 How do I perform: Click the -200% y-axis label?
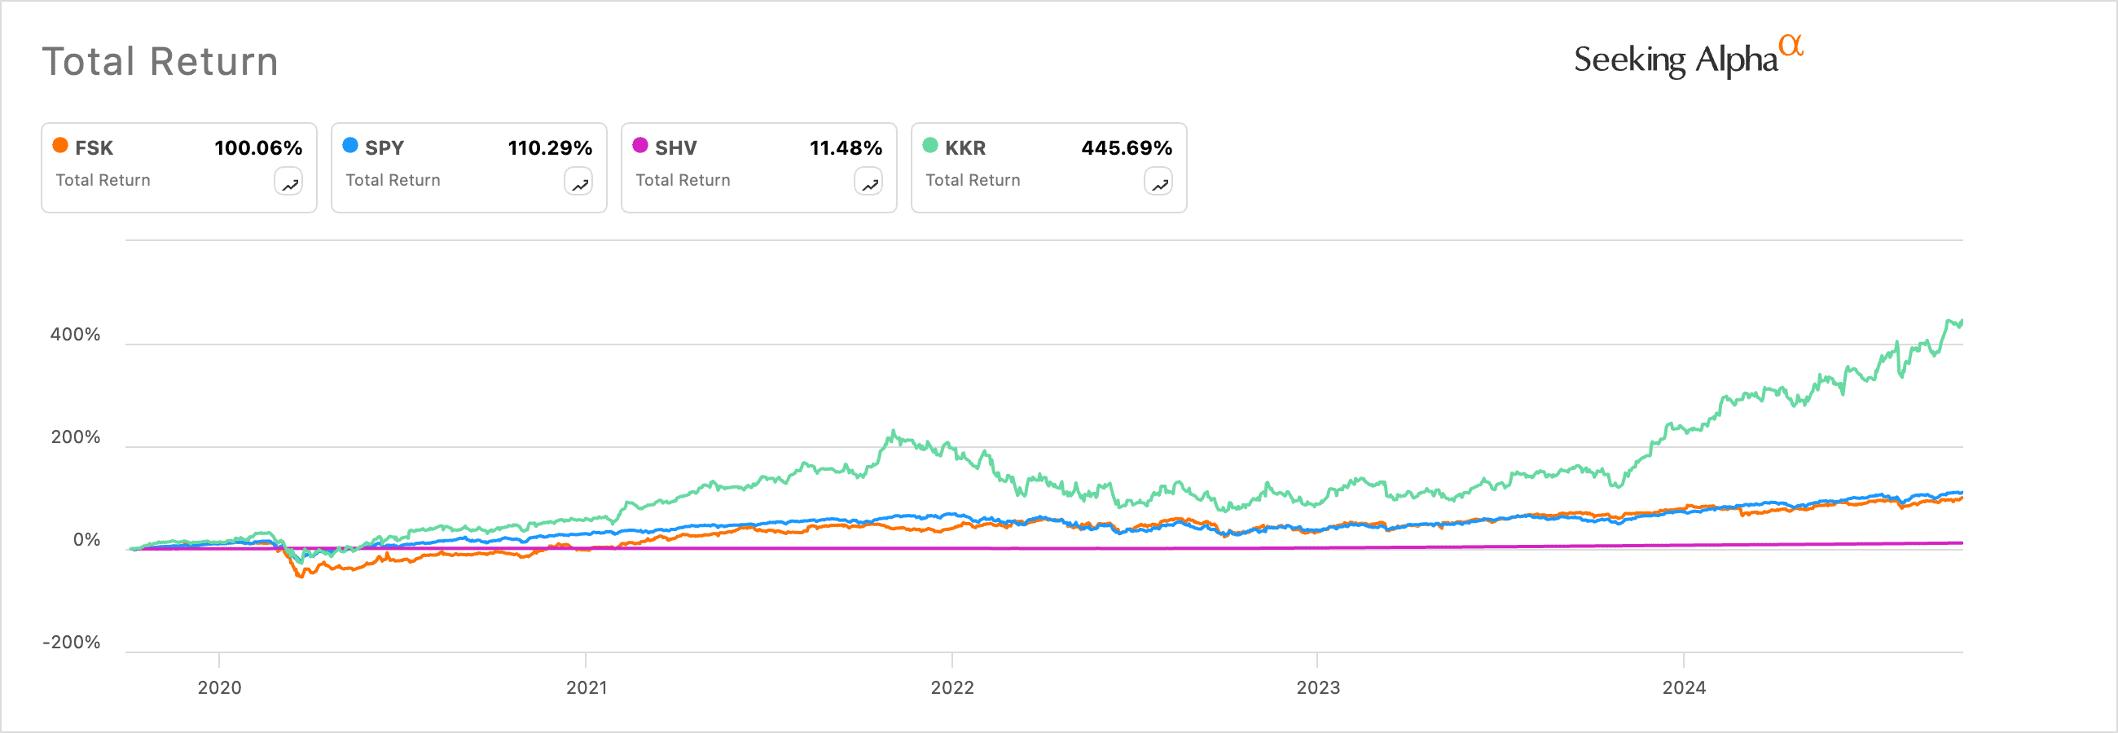coord(72,643)
